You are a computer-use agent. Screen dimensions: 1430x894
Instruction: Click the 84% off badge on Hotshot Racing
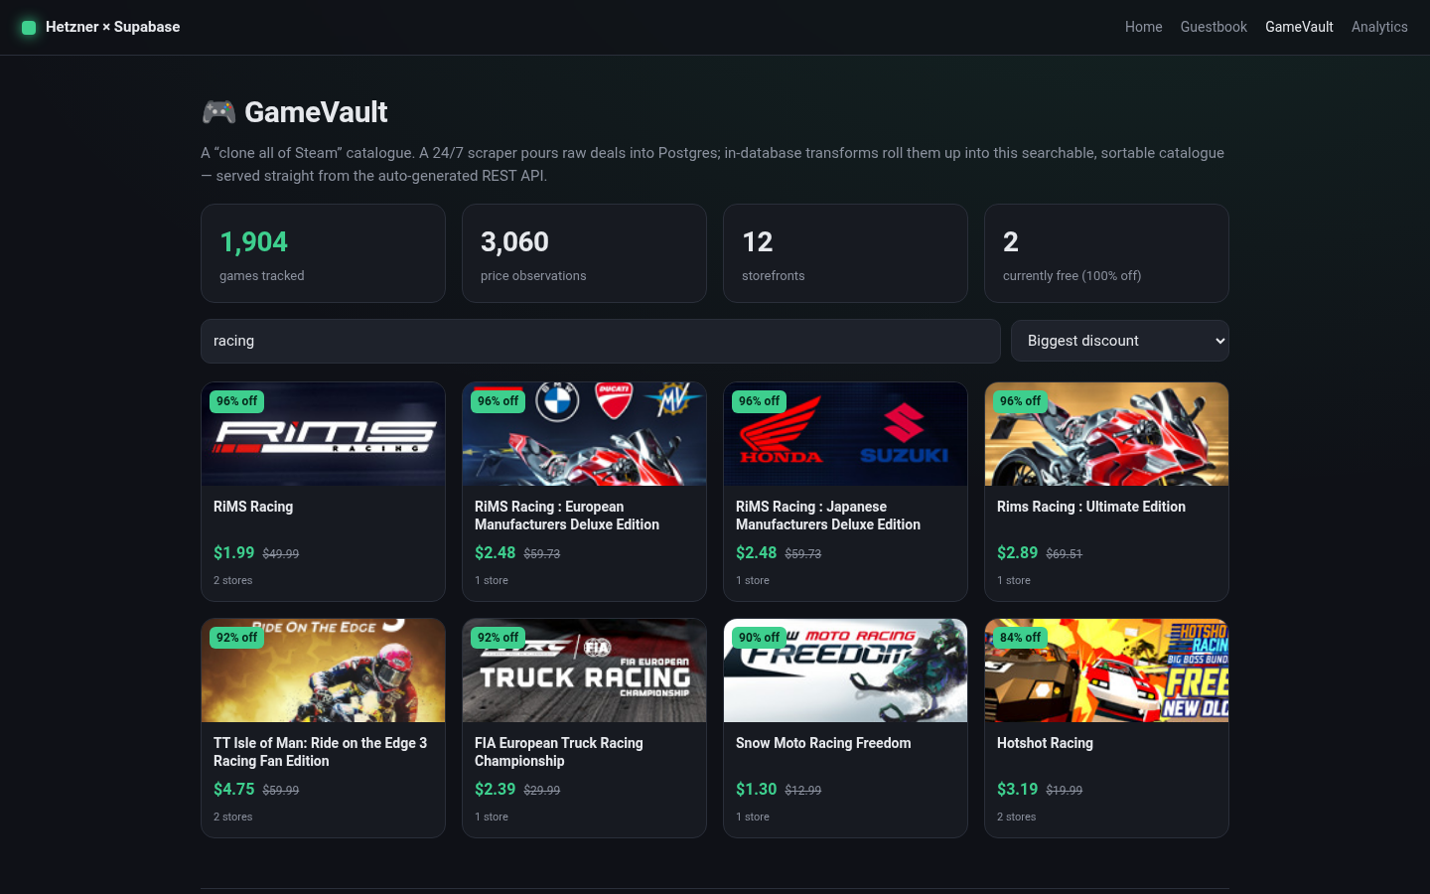pos(1020,638)
